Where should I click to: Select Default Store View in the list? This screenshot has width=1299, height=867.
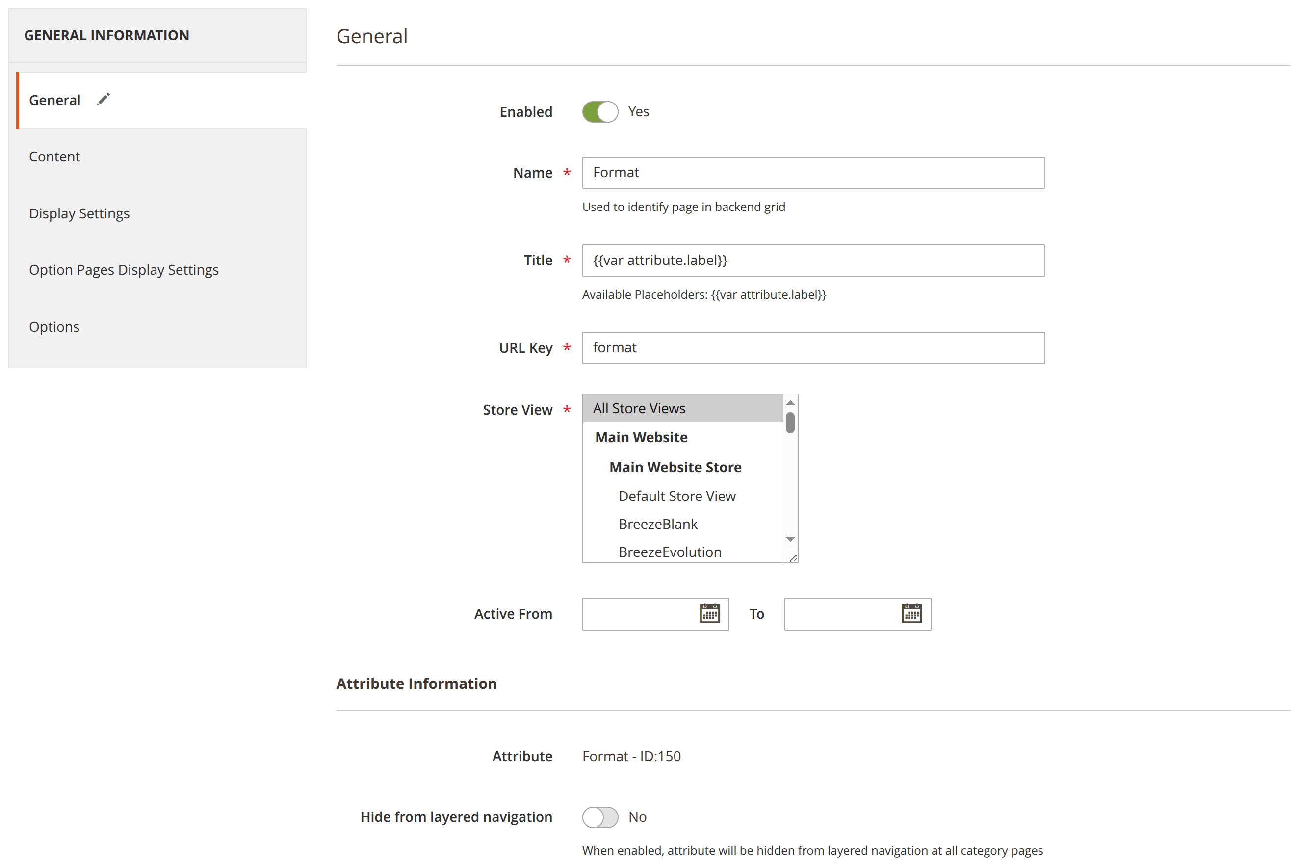677,496
